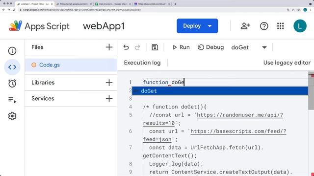Share the project with add-person icon

245,26
